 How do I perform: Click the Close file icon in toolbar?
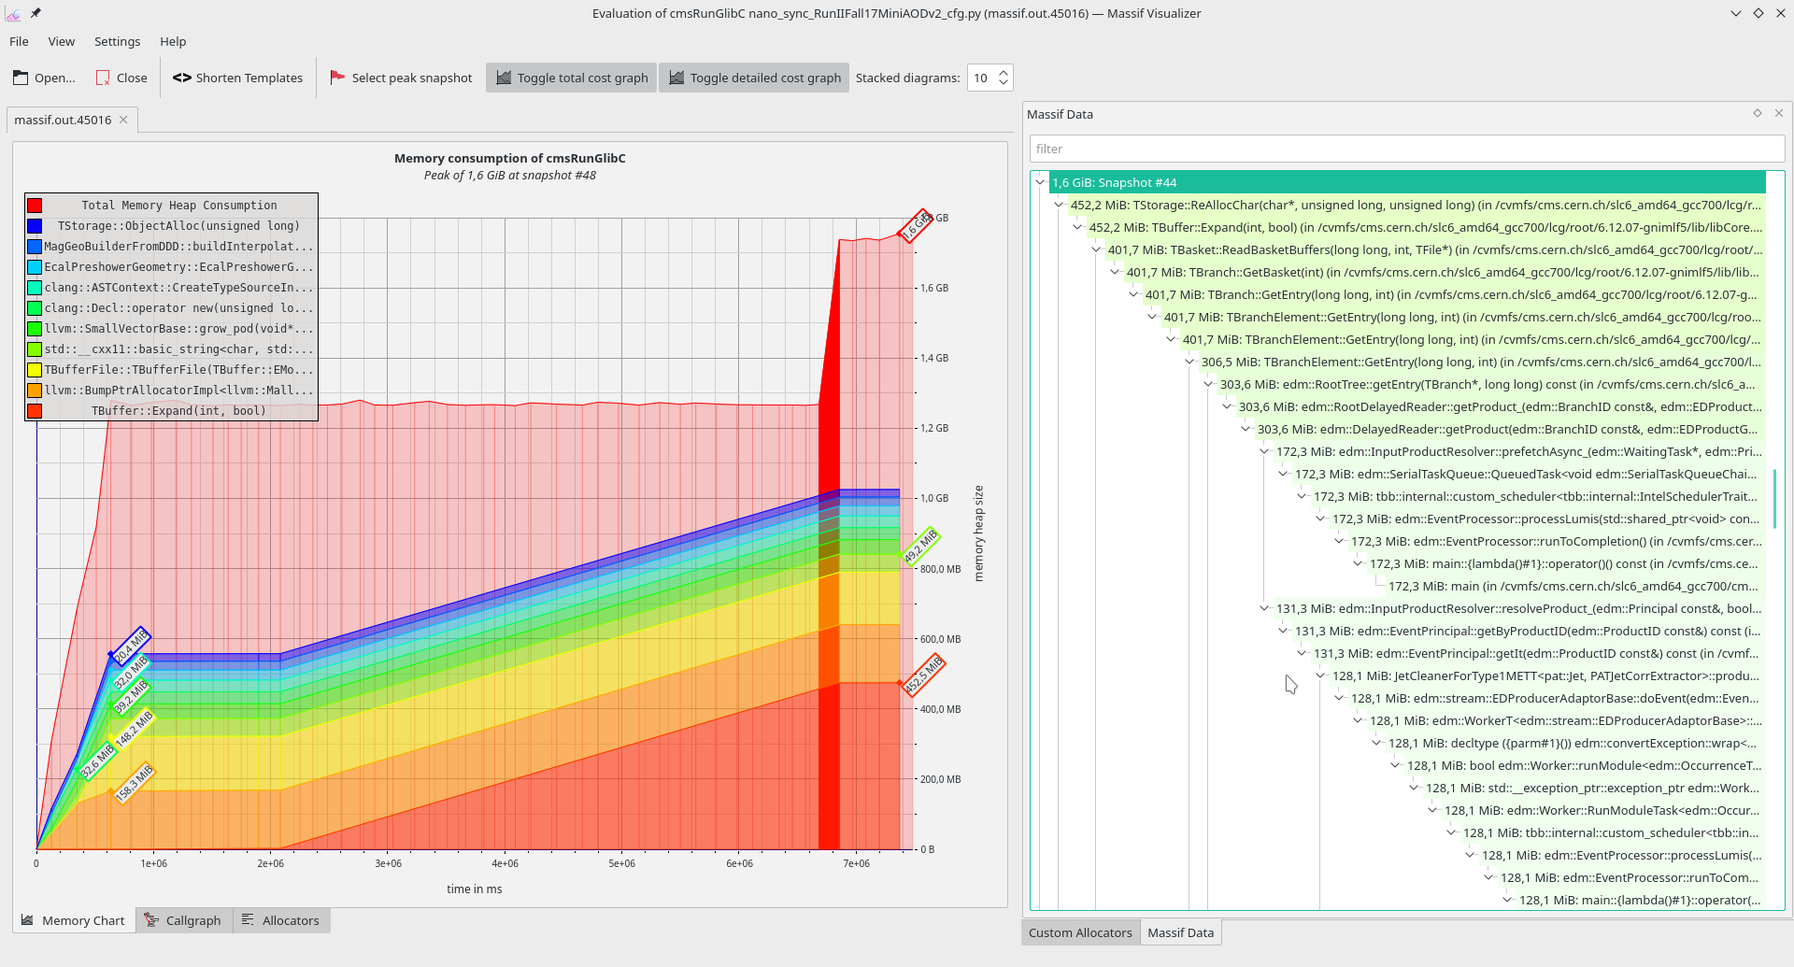click(103, 78)
